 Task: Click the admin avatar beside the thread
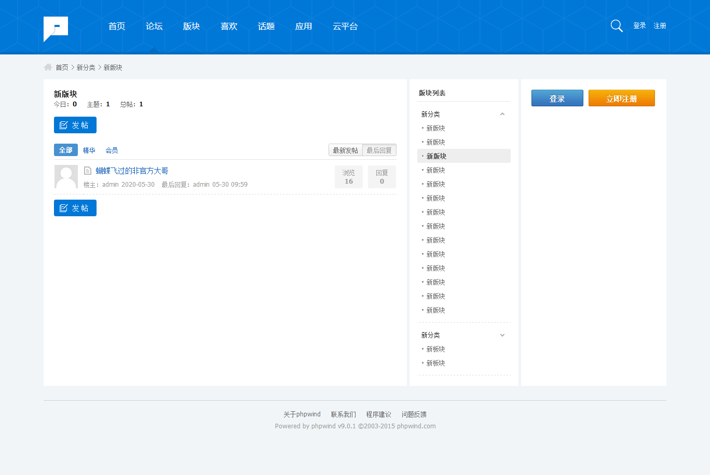tap(66, 177)
